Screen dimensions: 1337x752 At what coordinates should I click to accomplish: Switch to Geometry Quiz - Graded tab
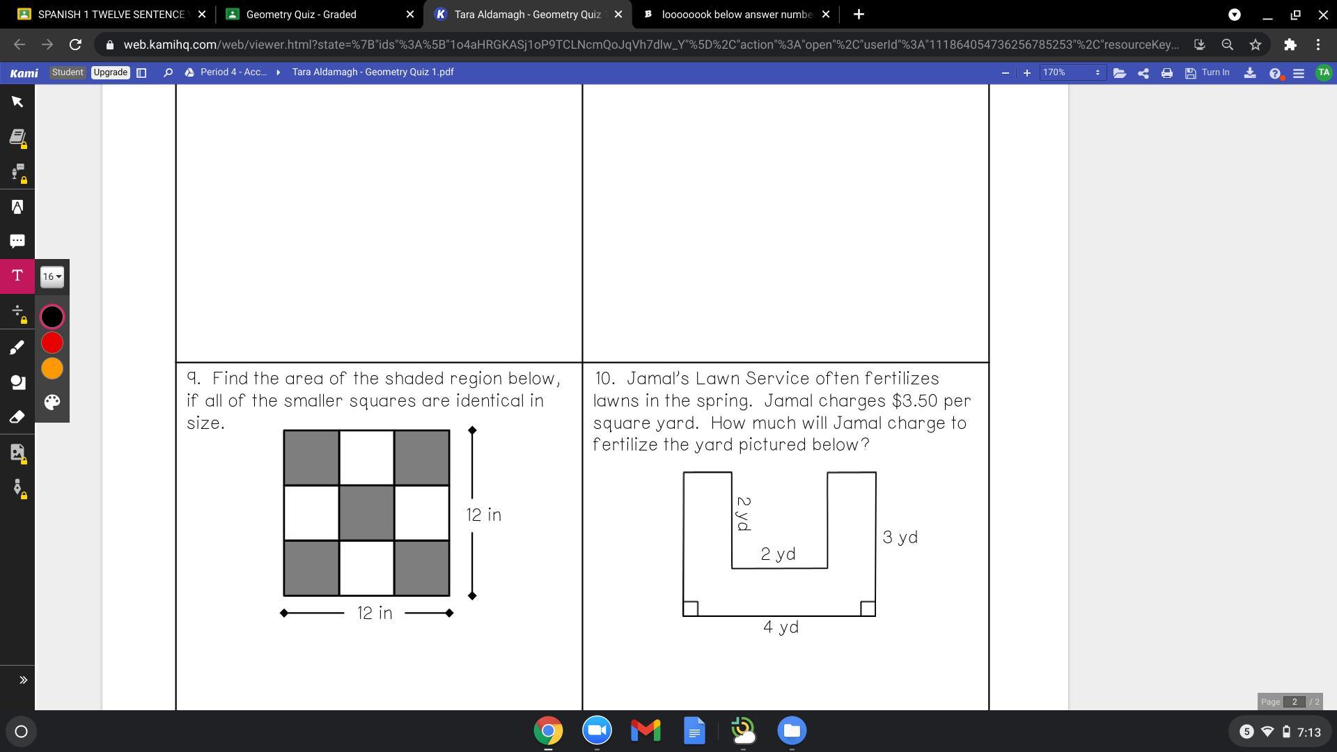(302, 14)
